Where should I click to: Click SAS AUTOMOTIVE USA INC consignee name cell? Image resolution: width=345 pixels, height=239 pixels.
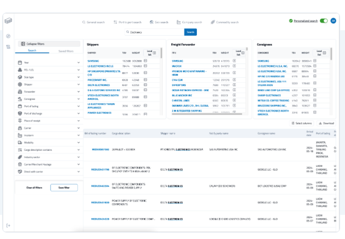[272, 150]
